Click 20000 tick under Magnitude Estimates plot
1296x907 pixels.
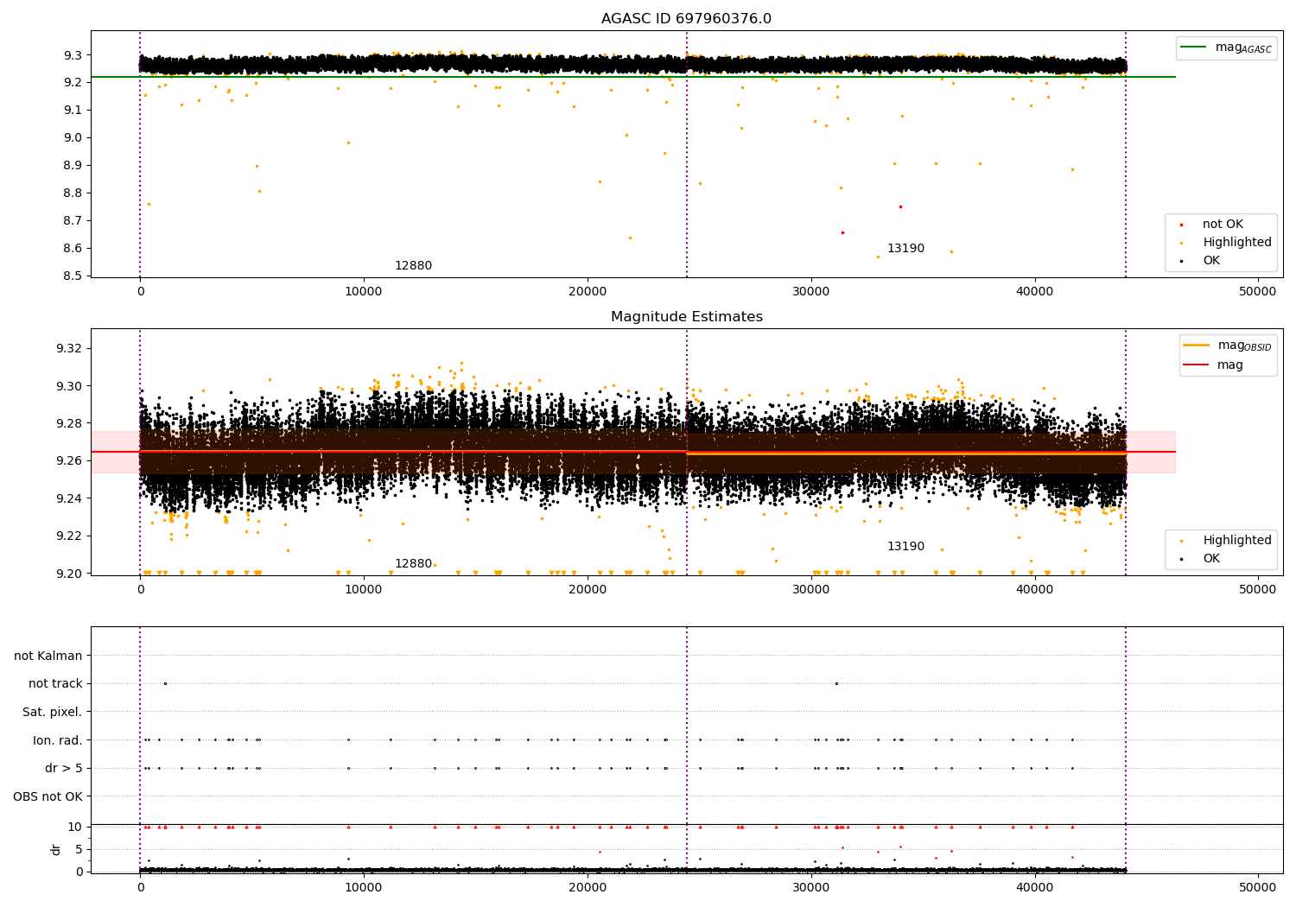point(588,590)
